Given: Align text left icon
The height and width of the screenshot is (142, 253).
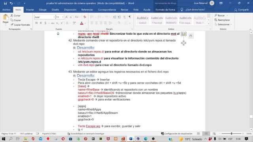Looking at the screenshot, I should (92, 23).
